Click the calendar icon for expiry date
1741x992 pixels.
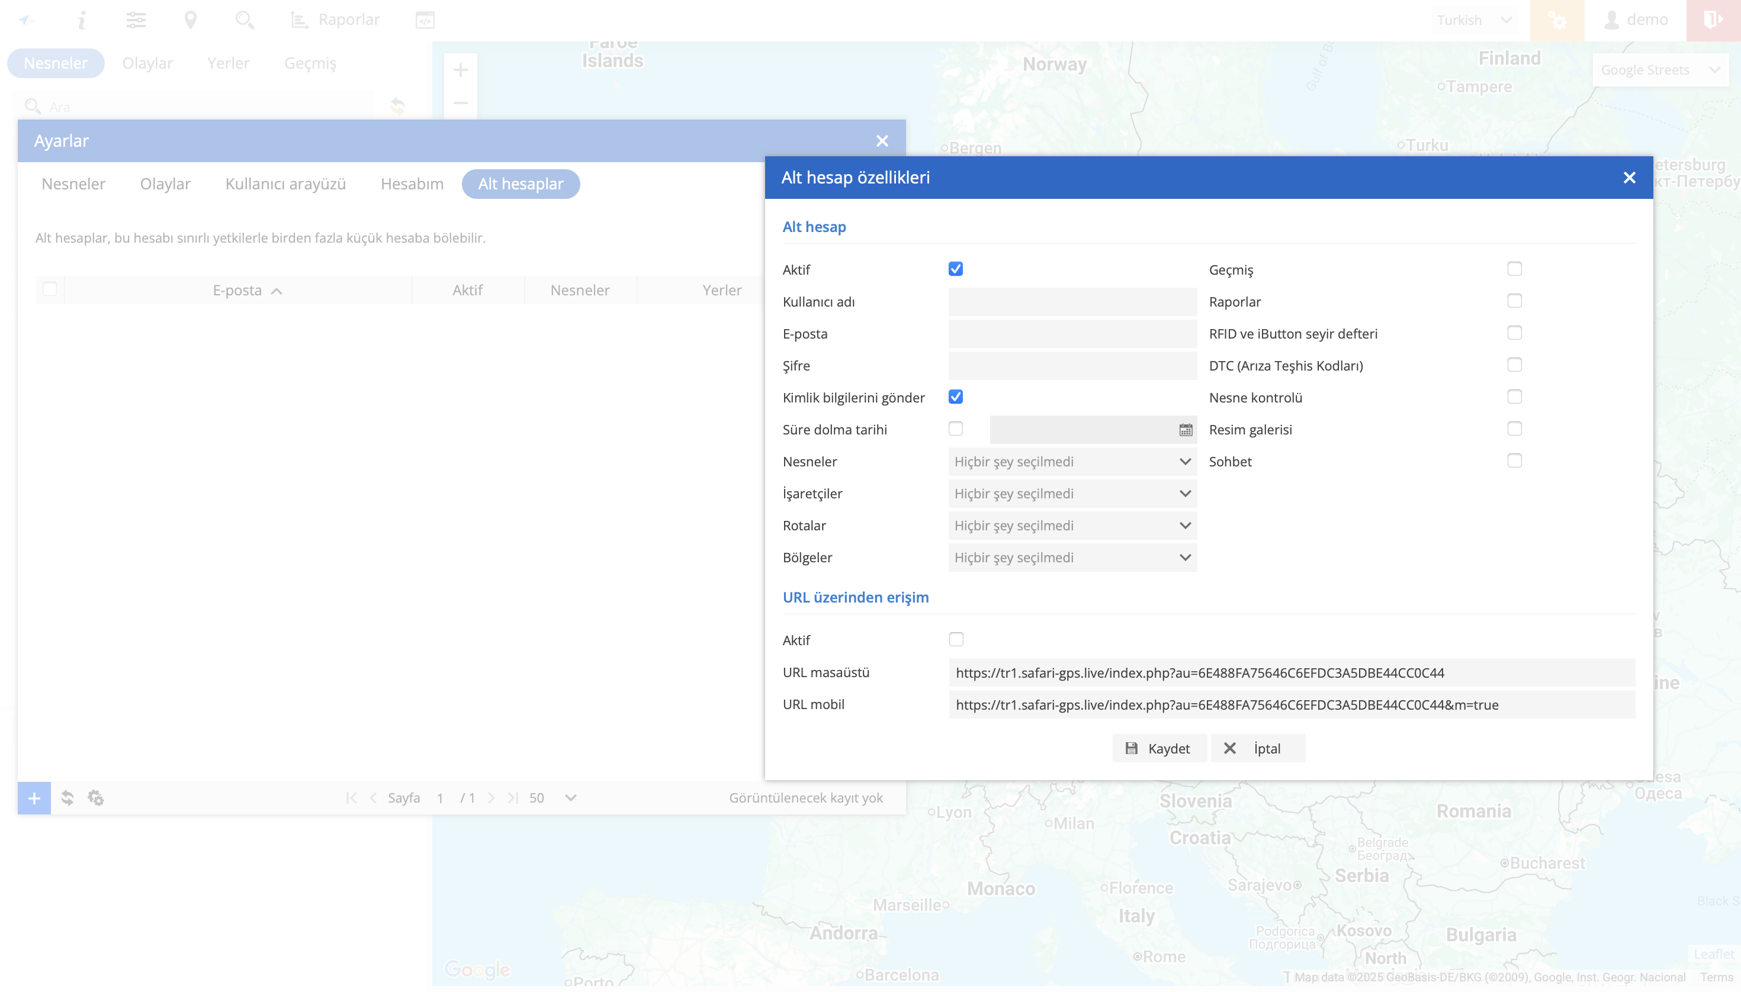[x=1186, y=430]
